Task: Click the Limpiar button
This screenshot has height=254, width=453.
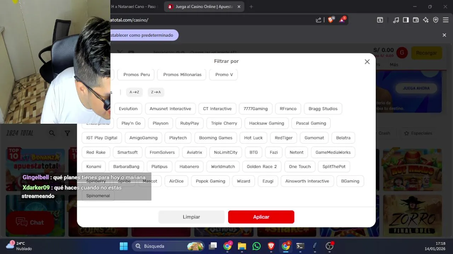Action: pos(191,217)
